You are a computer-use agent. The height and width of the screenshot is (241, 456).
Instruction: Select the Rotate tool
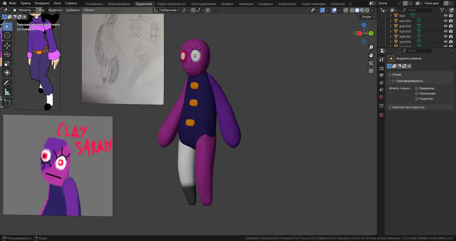7,55
